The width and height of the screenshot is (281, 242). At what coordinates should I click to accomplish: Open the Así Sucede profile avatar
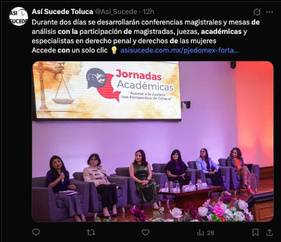[19, 16]
